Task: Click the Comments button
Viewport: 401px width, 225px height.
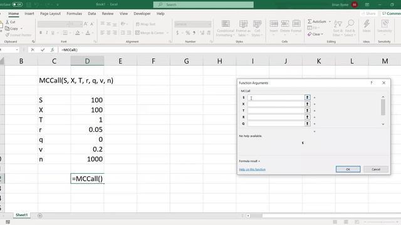Action: pyautogui.click(x=391, y=14)
